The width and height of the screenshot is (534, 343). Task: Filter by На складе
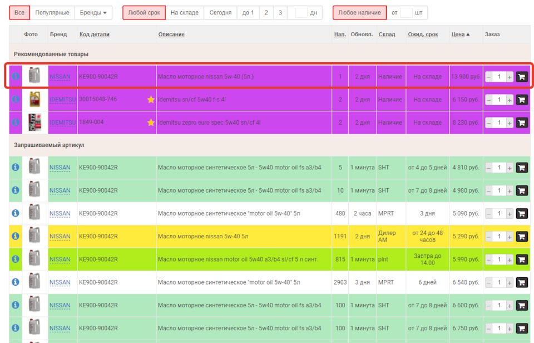coord(185,13)
